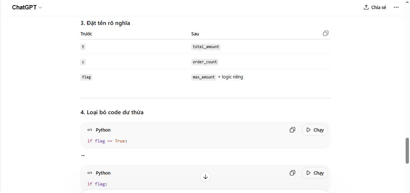Copy the "if flag == True:" code block
Image resolution: width=410 pixels, height=193 pixels.
pyautogui.click(x=292, y=130)
